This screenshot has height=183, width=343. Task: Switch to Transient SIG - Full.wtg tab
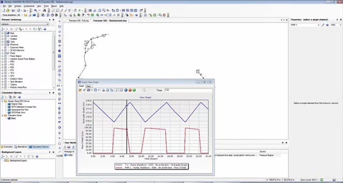tap(79, 21)
